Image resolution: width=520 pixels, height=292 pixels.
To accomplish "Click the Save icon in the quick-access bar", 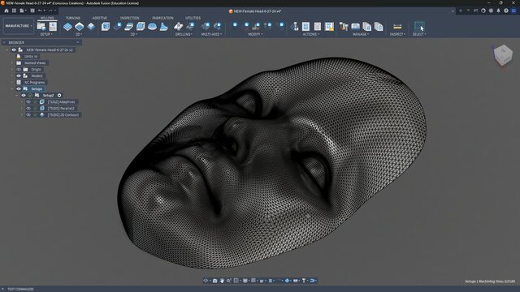I will tap(32, 11).
